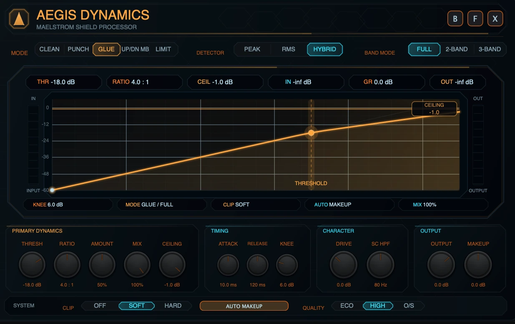Click the -18.0 dB value under THRESH
The width and height of the screenshot is (515, 324).
[32, 285]
